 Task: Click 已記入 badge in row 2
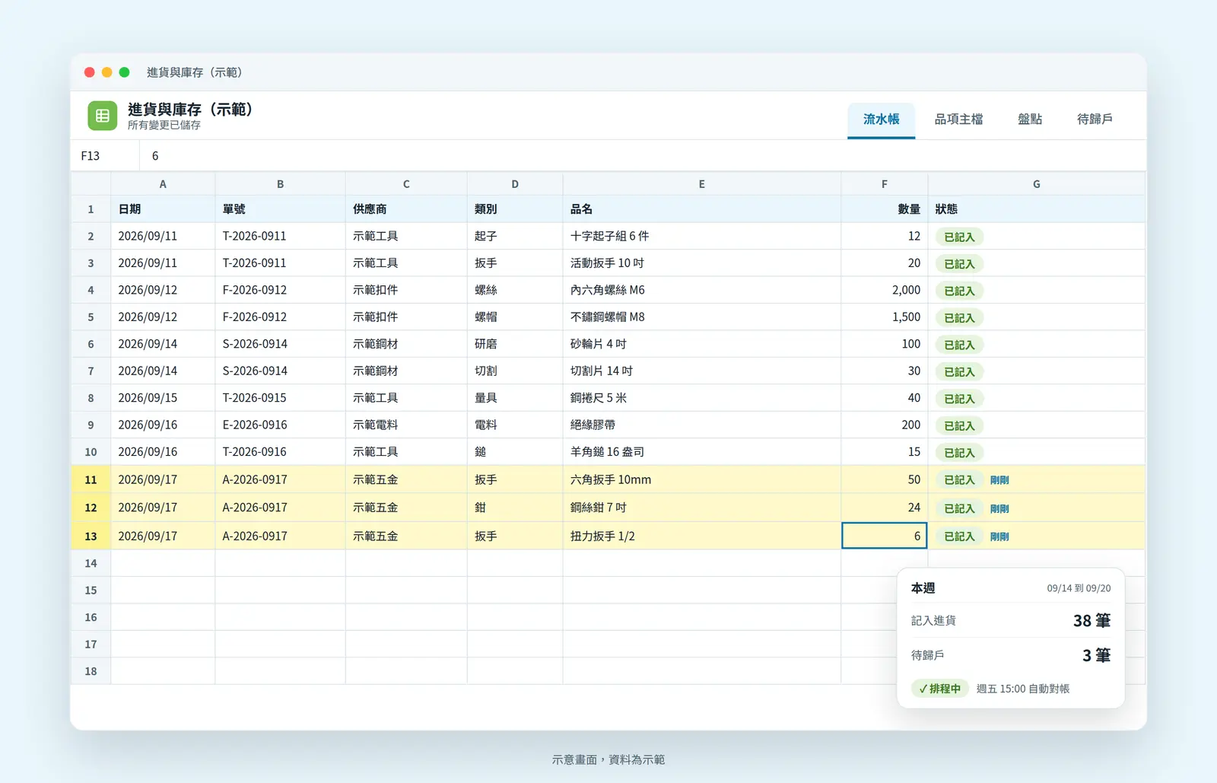pyautogui.click(x=959, y=237)
